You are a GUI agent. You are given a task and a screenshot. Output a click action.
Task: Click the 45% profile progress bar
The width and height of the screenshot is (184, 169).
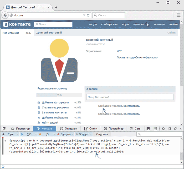(59, 95)
